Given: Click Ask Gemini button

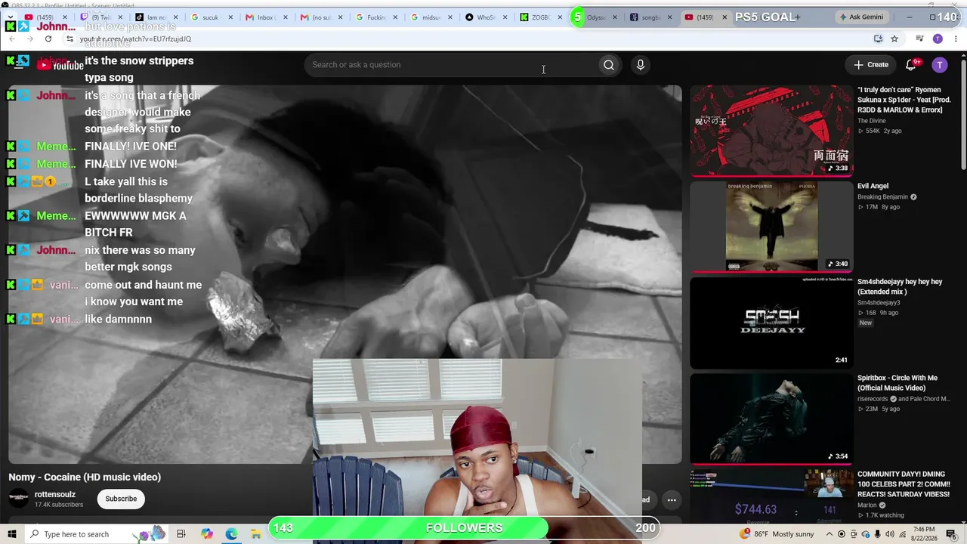Looking at the screenshot, I should (x=863, y=17).
